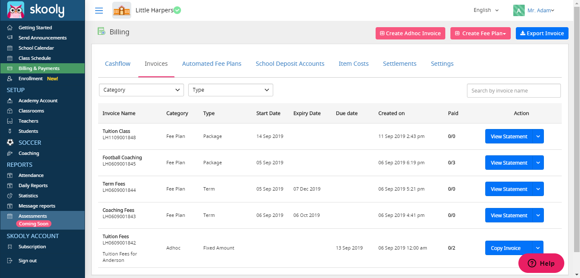The height and width of the screenshot is (278, 580).
Task: Switch to School Deposit Accounts tab
Action: (x=290, y=64)
